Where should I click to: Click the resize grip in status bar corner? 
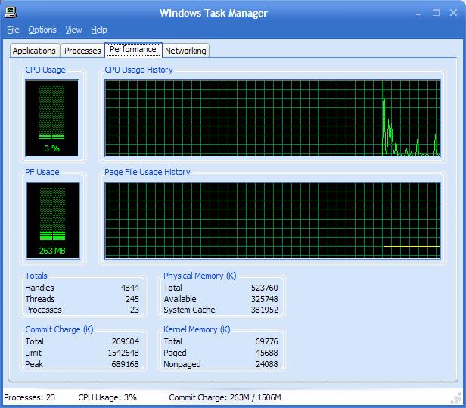click(456, 398)
